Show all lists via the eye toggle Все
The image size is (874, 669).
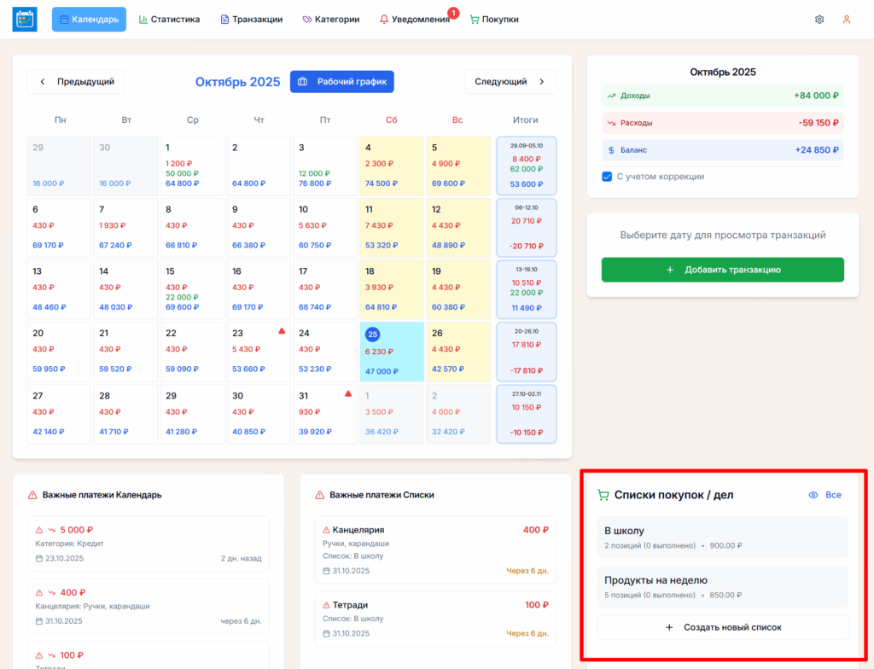coord(826,494)
